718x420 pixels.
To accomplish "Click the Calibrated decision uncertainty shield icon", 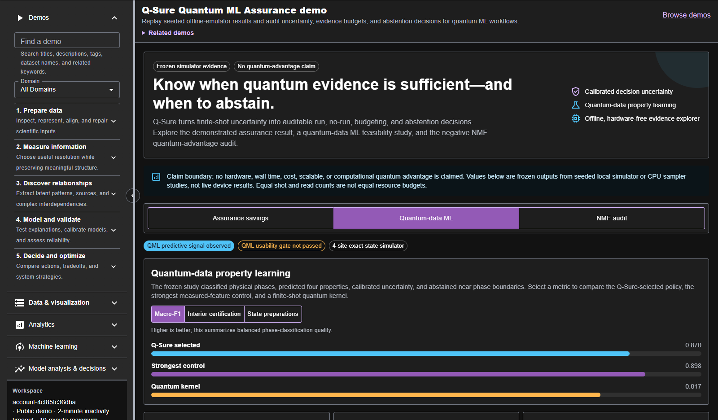I will pos(576,92).
